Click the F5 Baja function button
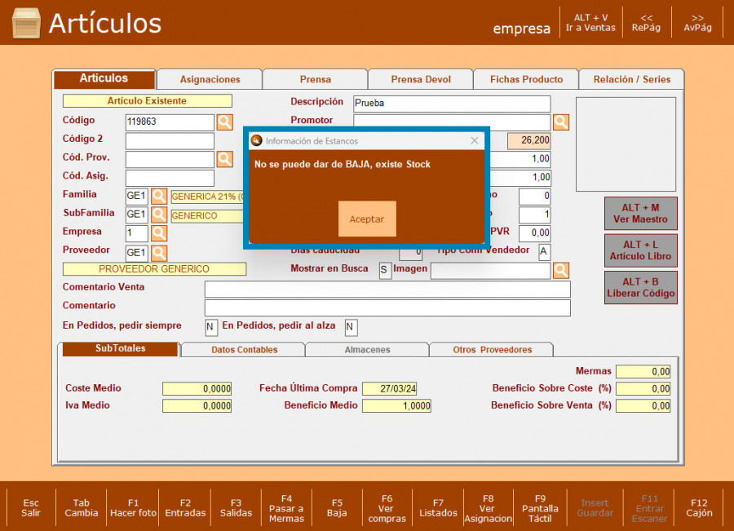734x531 pixels. click(x=337, y=507)
